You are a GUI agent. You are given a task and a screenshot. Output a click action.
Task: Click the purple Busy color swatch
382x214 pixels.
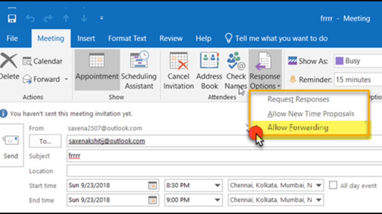point(340,61)
